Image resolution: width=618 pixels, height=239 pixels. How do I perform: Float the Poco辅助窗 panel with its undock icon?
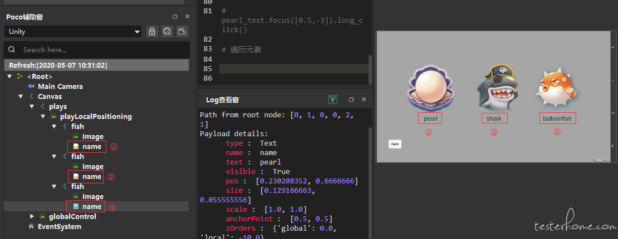[x=175, y=17]
